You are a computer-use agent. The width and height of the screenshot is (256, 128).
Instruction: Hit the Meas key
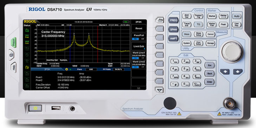187,34
